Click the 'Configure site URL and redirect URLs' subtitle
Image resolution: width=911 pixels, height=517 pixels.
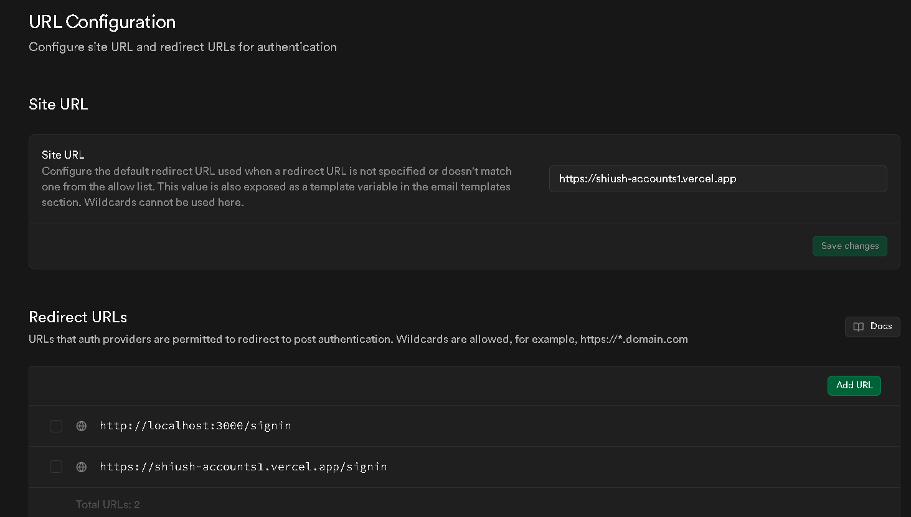182,47
